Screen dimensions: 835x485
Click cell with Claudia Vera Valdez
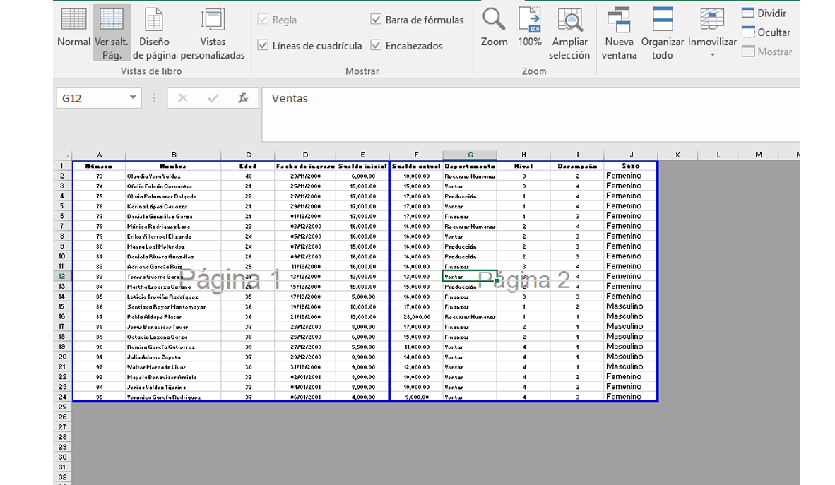click(174, 176)
